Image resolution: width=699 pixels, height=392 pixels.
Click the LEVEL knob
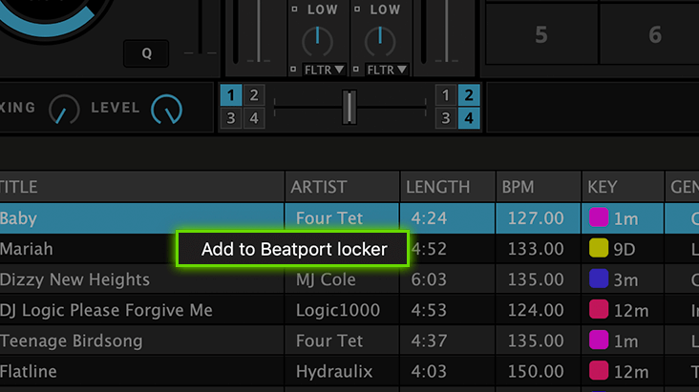(x=166, y=110)
